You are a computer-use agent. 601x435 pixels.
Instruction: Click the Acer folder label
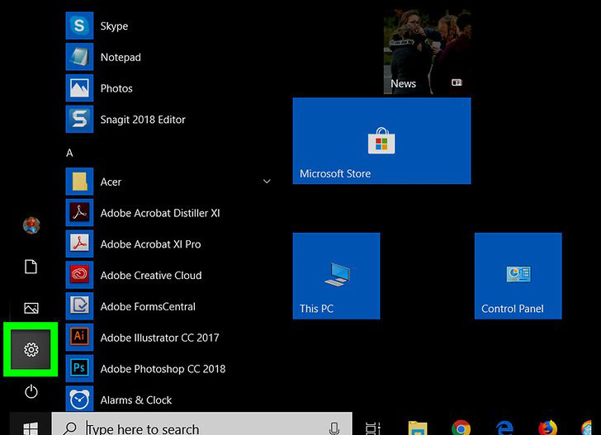click(x=111, y=182)
